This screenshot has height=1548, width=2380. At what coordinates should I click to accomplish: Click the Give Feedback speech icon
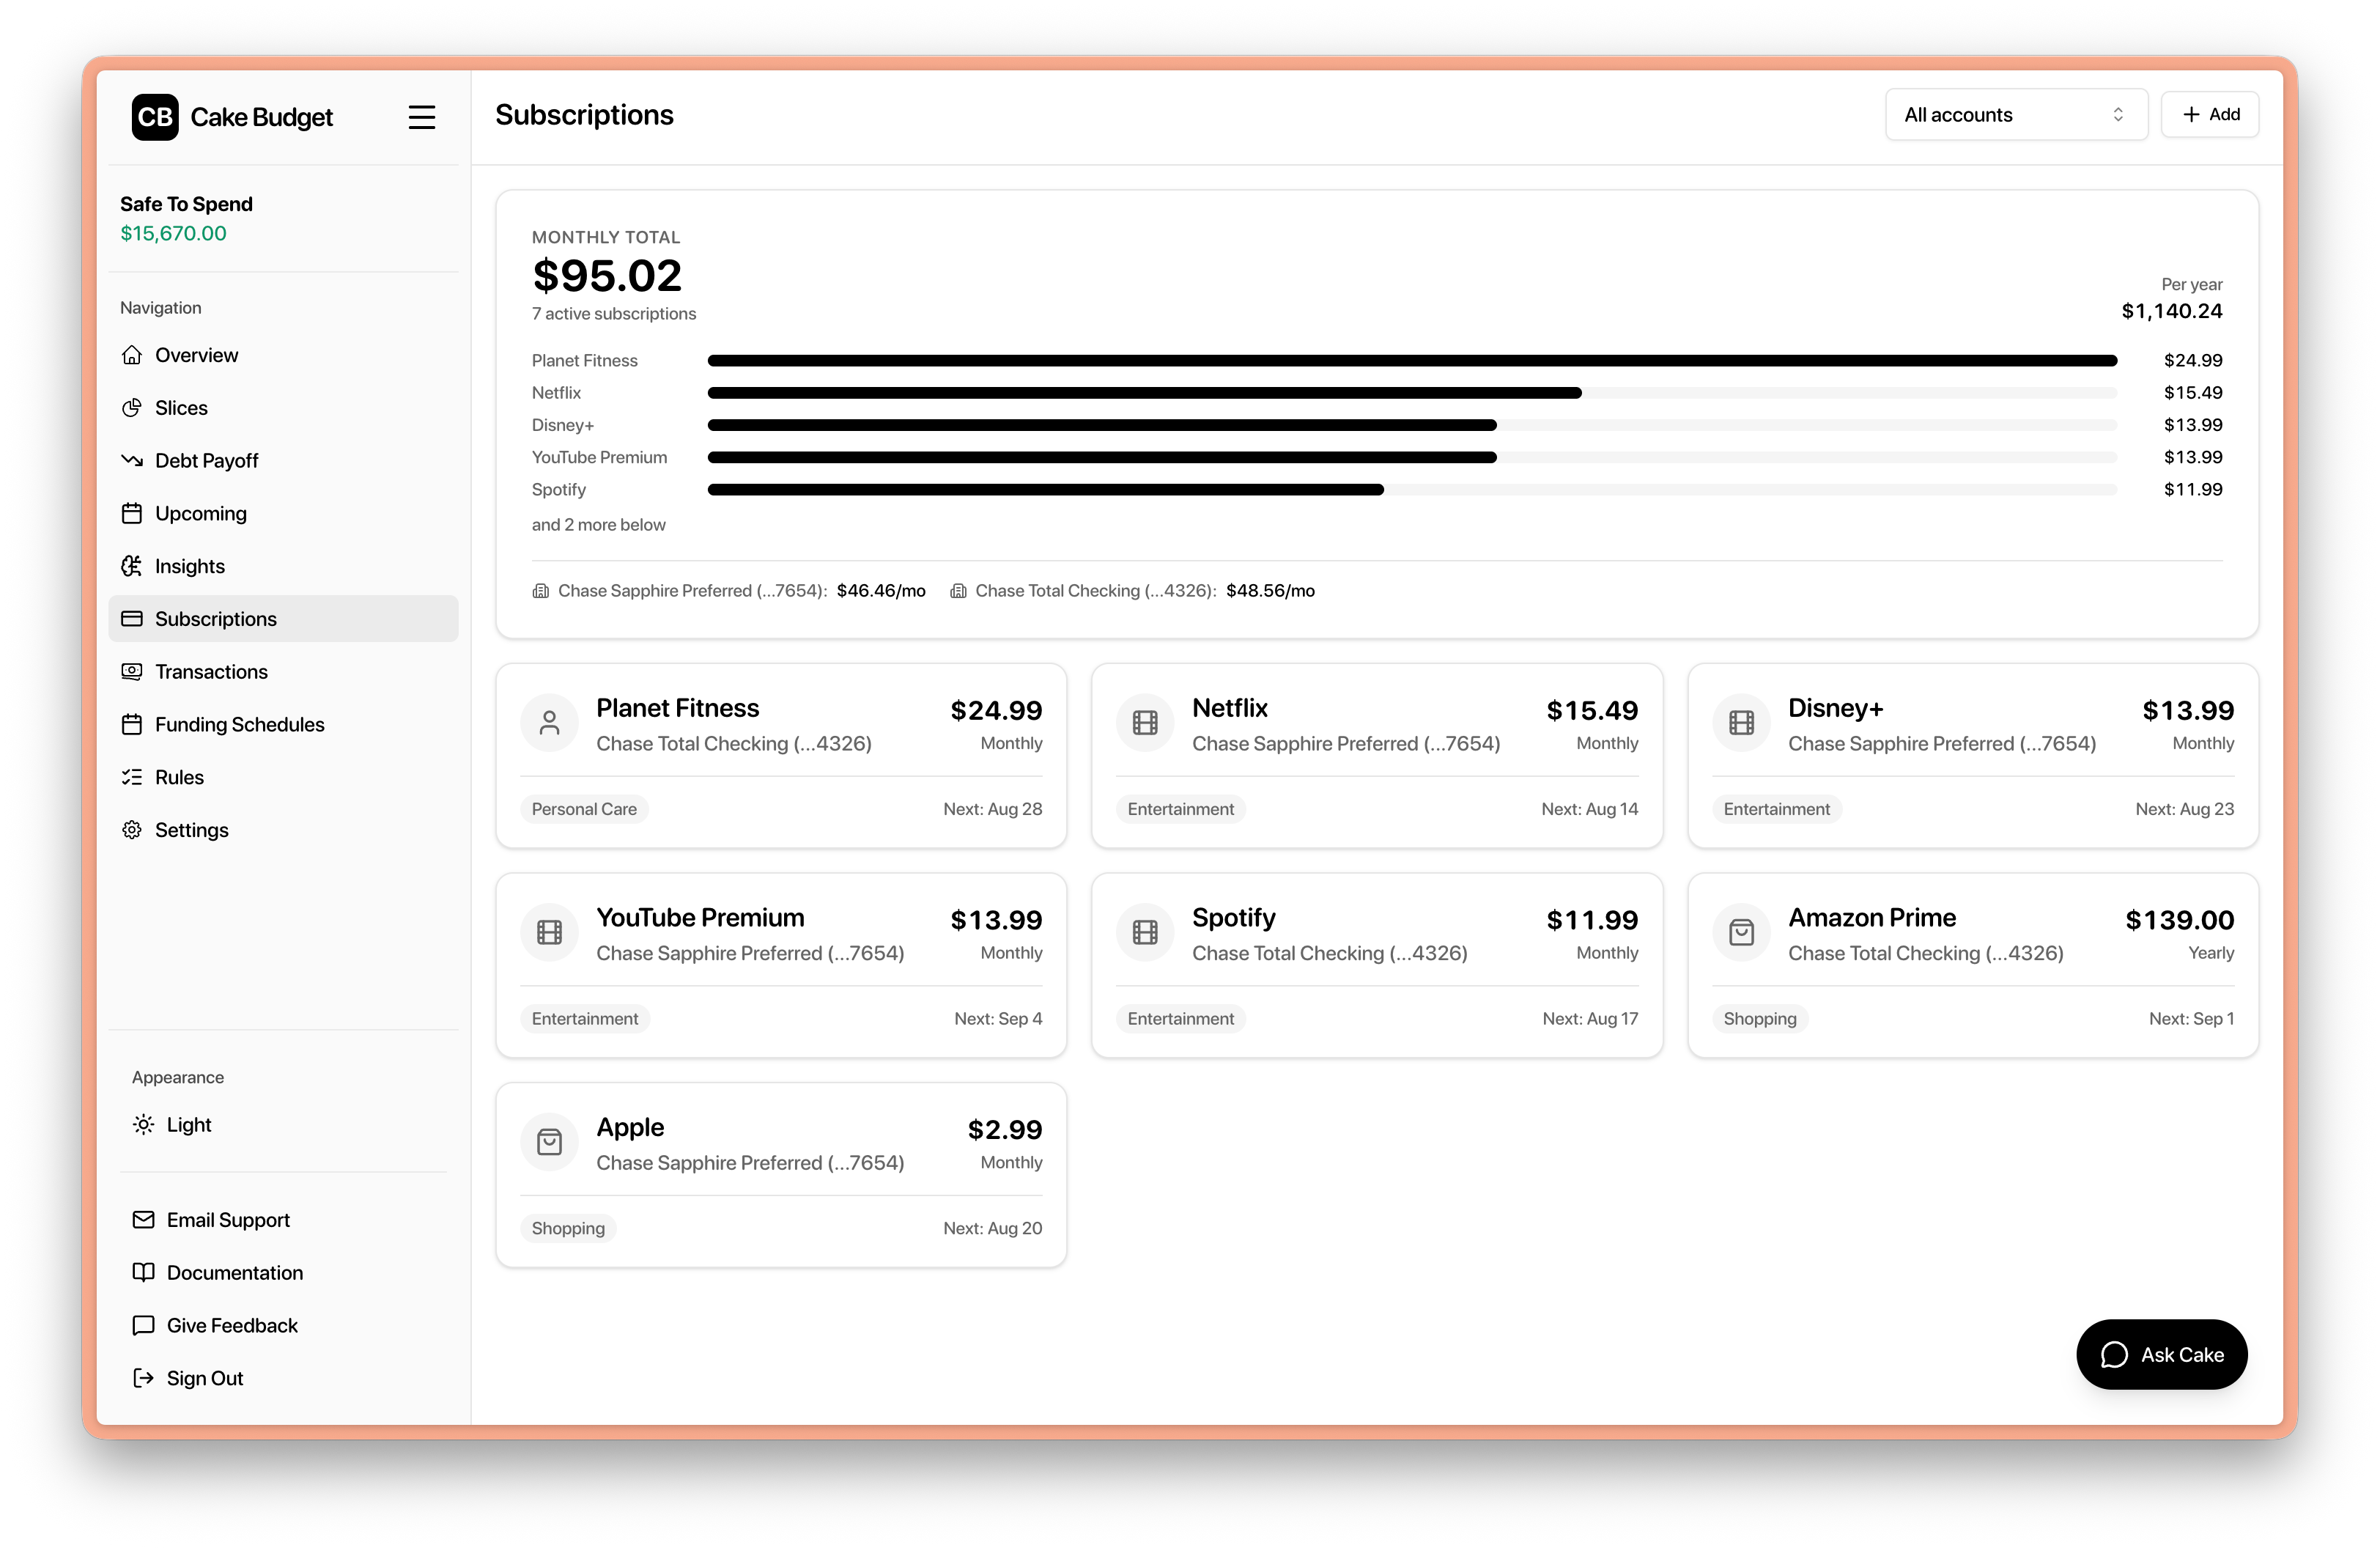click(144, 1325)
